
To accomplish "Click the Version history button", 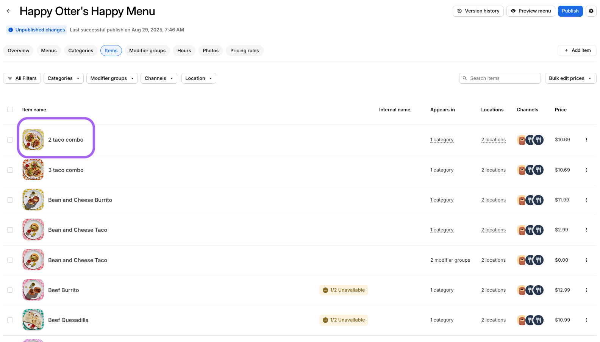I will 478,11.
